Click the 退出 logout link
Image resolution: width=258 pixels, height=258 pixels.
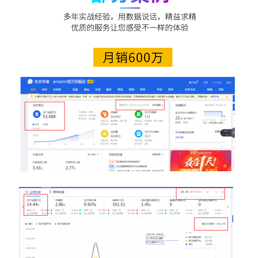(229, 83)
